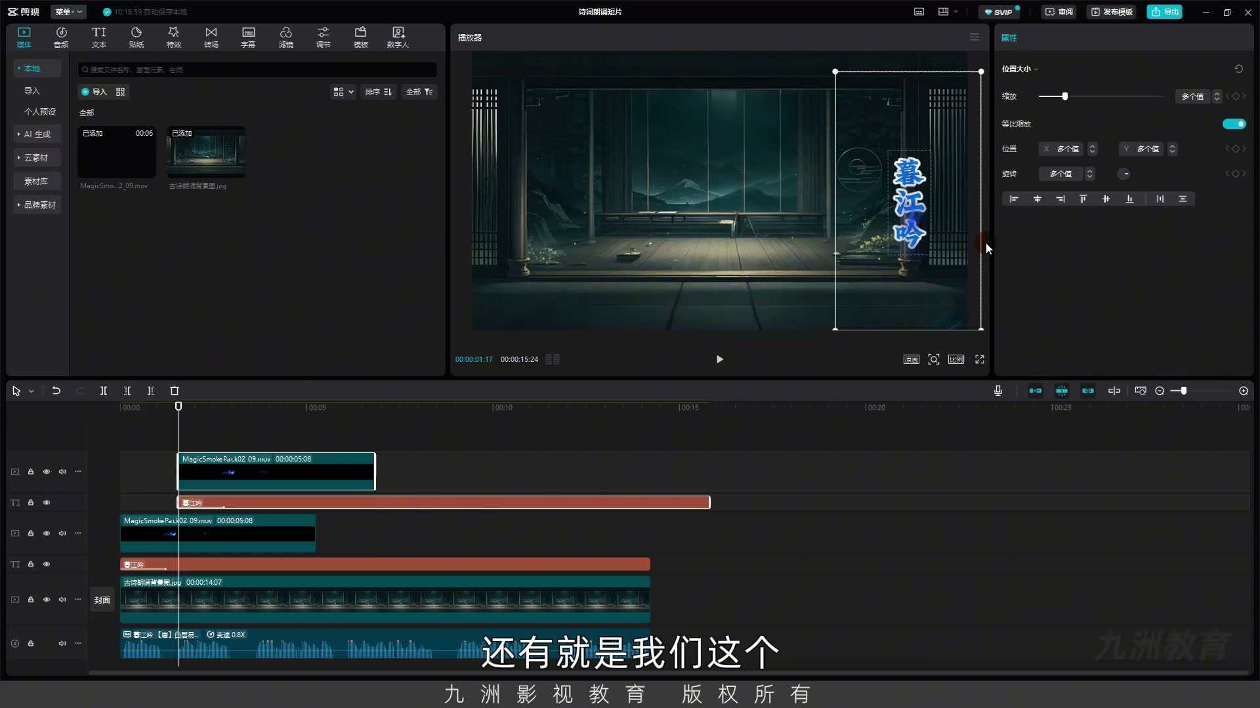Click the 导入 import button
1260x708 pixels.
click(94, 92)
